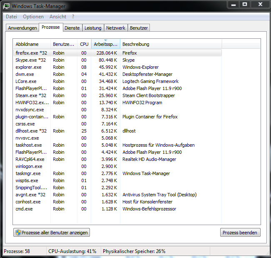This screenshot has width=271, height=258.
Task: Select the Skype.exe *32 process
Action: (117, 60)
